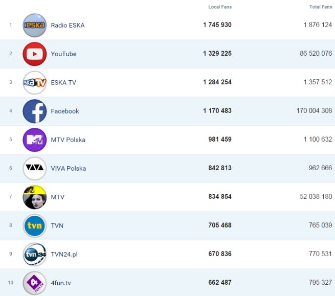Sort by the Local Fans column header
This screenshot has height=296, width=335.
tap(219, 7)
